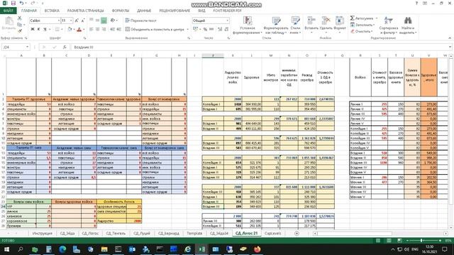
Task: Open the font size 11 dropdown
Action: pyautogui.click(x=71, y=21)
